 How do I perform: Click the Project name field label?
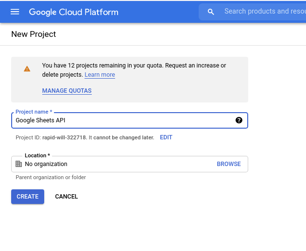34,112
